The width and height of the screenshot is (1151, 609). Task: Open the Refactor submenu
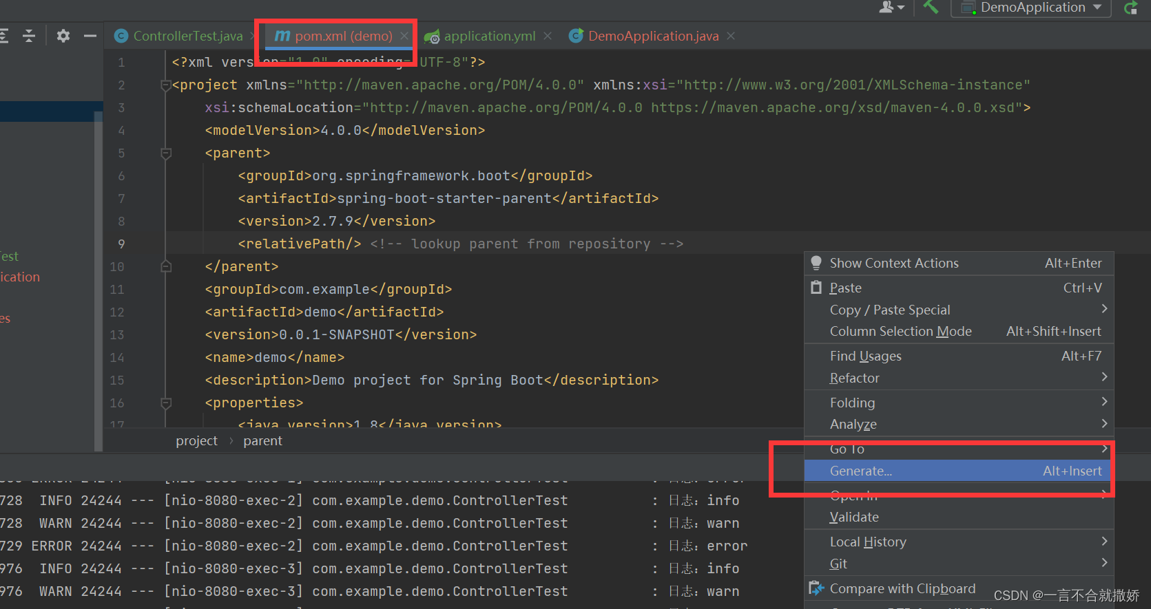click(x=959, y=378)
